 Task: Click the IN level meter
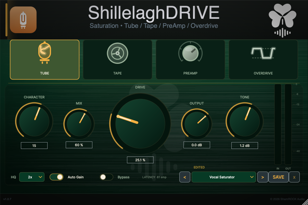(x=278, y=124)
